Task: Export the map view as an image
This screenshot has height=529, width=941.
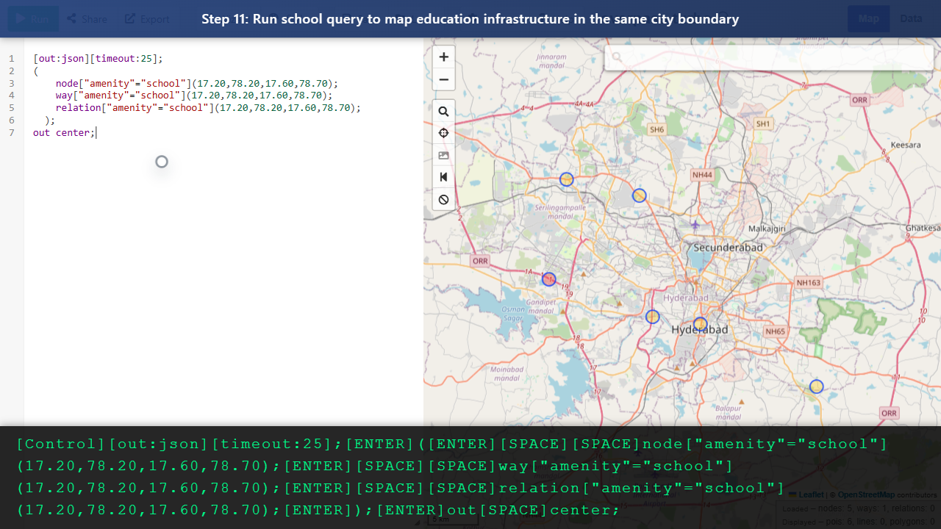Action: [443, 155]
